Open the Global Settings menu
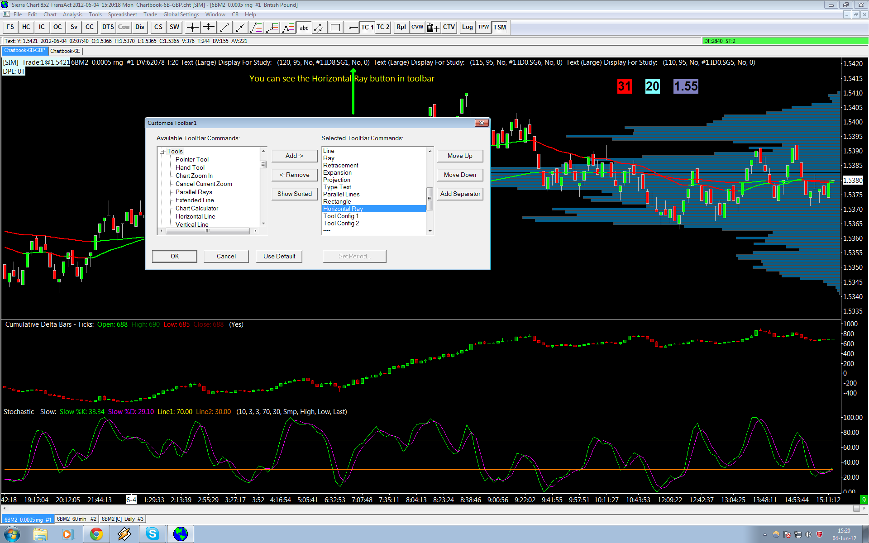 coord(181,14)
